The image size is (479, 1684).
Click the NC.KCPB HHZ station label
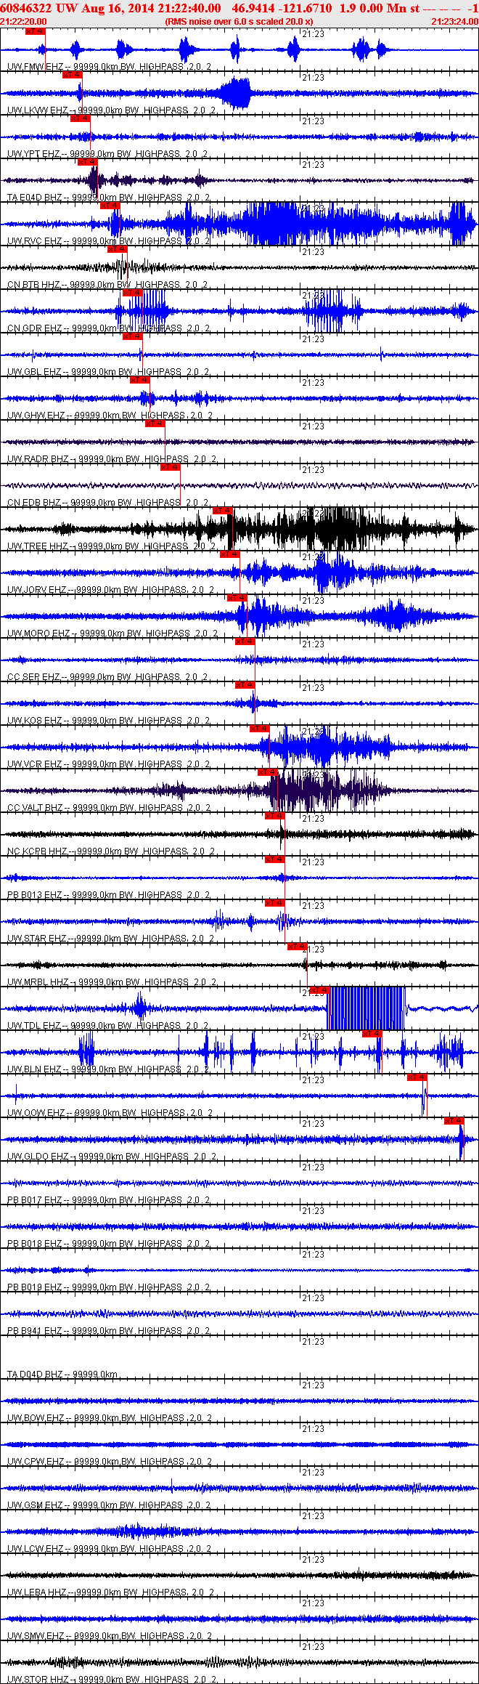38,851
